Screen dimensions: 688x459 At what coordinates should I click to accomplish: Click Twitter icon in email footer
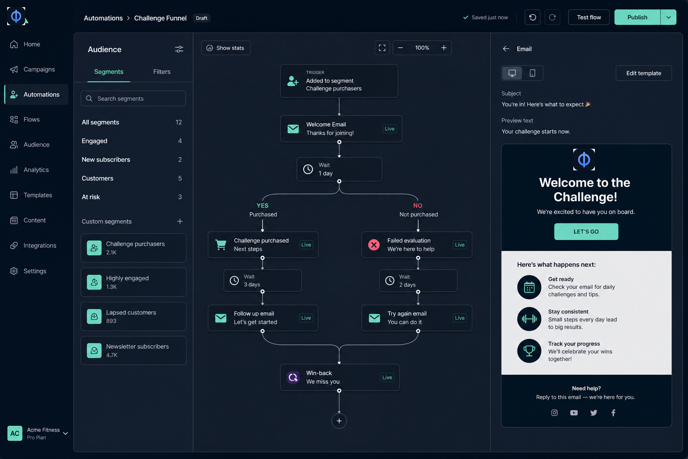(x=593, y=413)
